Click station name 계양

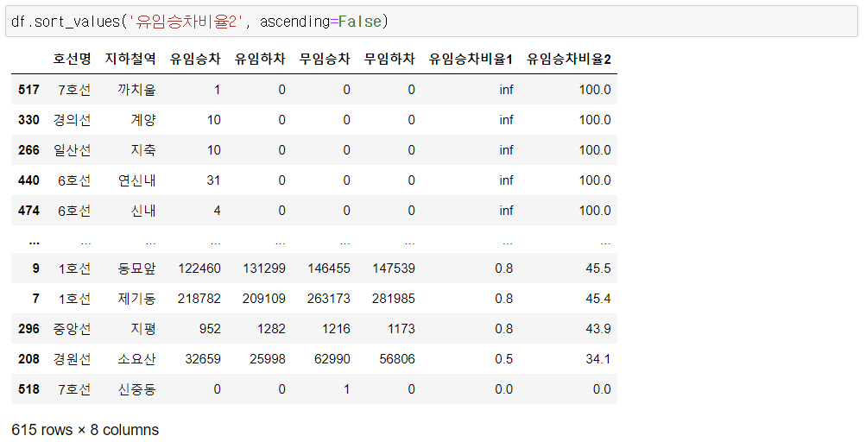143,120
